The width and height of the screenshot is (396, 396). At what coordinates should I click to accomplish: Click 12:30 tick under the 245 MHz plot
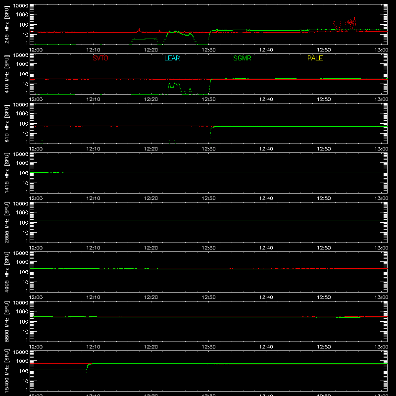tap(208, 50)
